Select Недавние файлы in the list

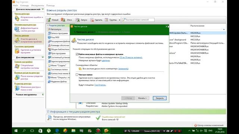(x=59, y=82)
